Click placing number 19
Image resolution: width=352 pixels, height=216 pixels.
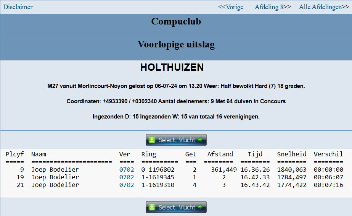[x=20, y=177]
